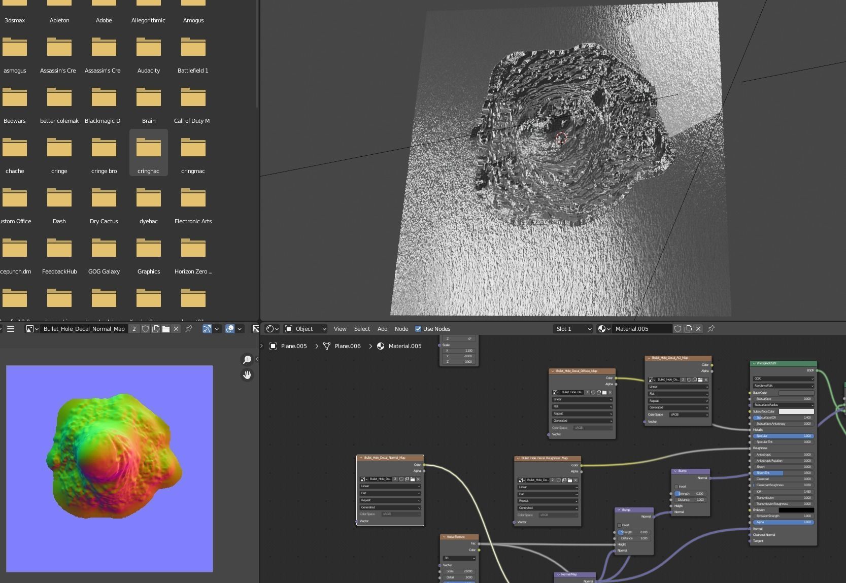Click the zoom magnifier gizmo in image editor
Image resolution: width=846 pixels, height=583 pixels.
click(x=247, y=359)
